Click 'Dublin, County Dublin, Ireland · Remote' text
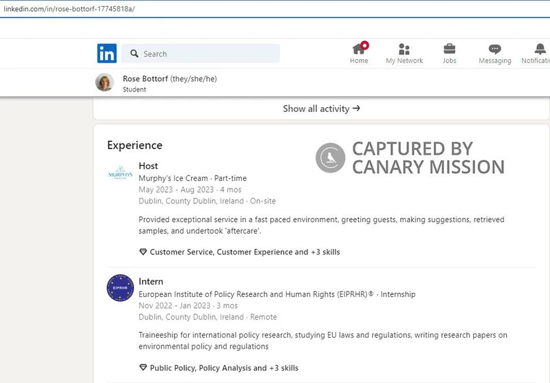The height and width of the screenshot is (383, 550). tap(208, 317)
